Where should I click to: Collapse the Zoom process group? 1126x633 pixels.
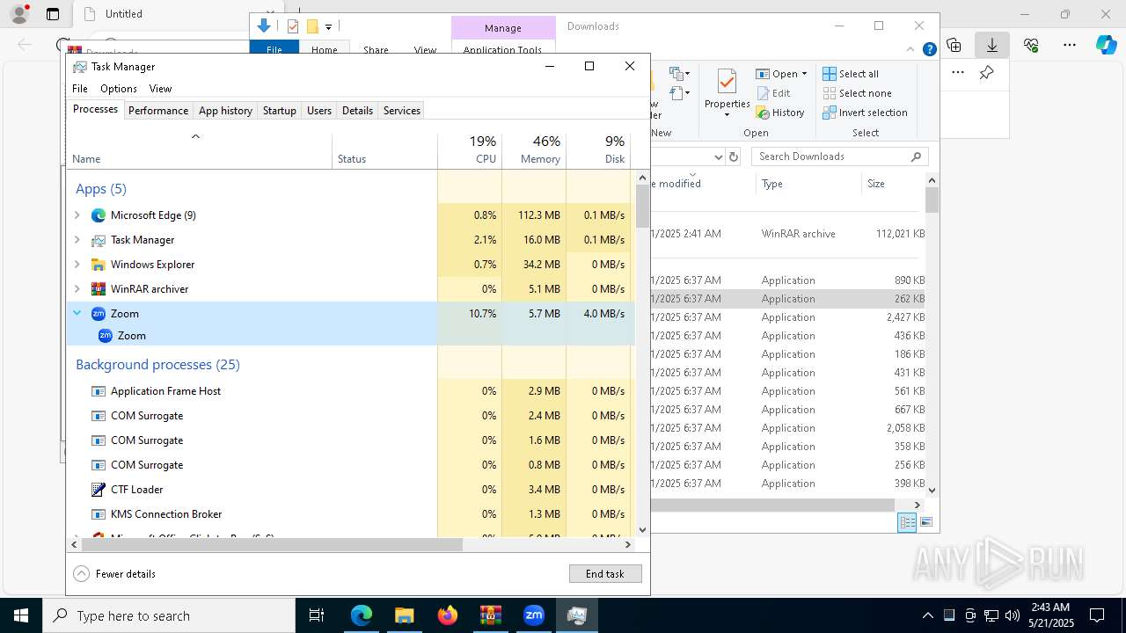click(77, 313)
